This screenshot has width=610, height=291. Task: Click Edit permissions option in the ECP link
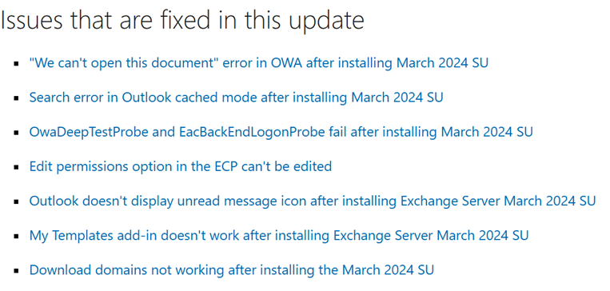click(181, 166)
